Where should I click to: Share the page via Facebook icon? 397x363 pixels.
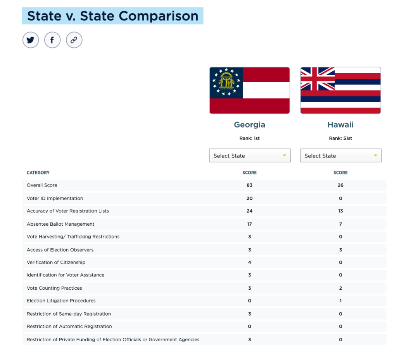52,40
